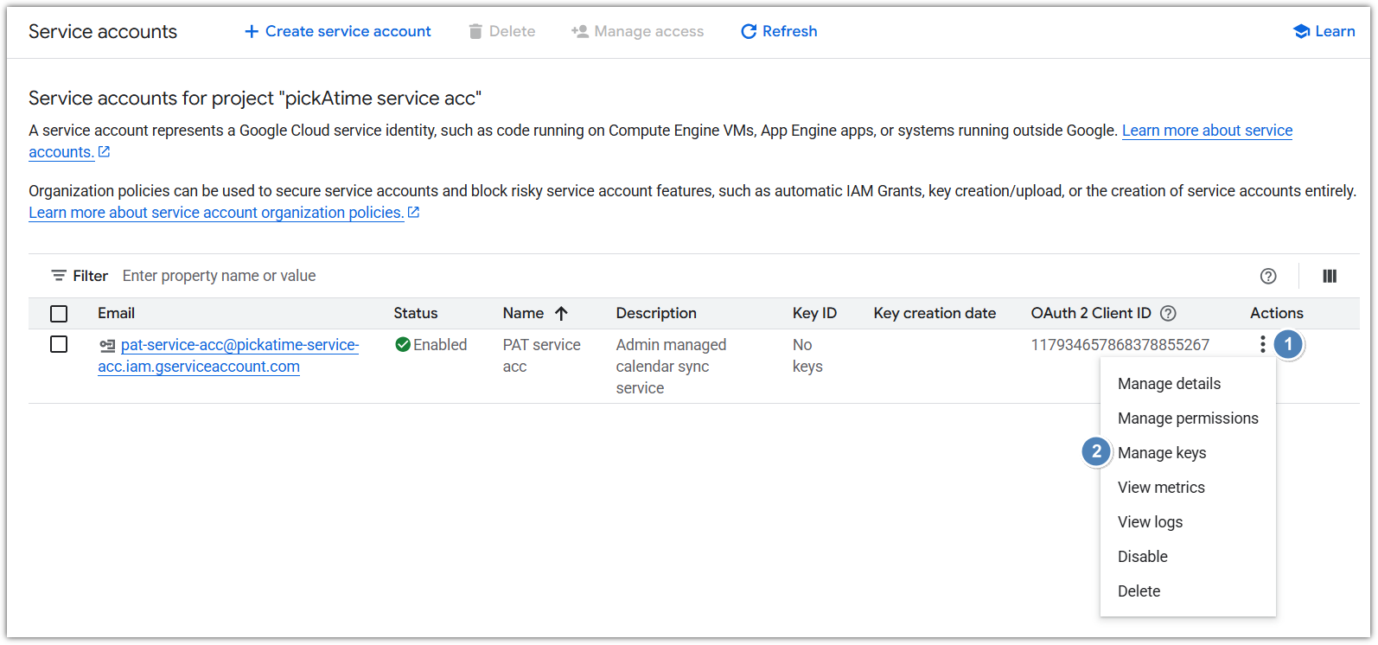
Task: Click the three-dot Actions menu button
Action: [x=1262, y=345]
